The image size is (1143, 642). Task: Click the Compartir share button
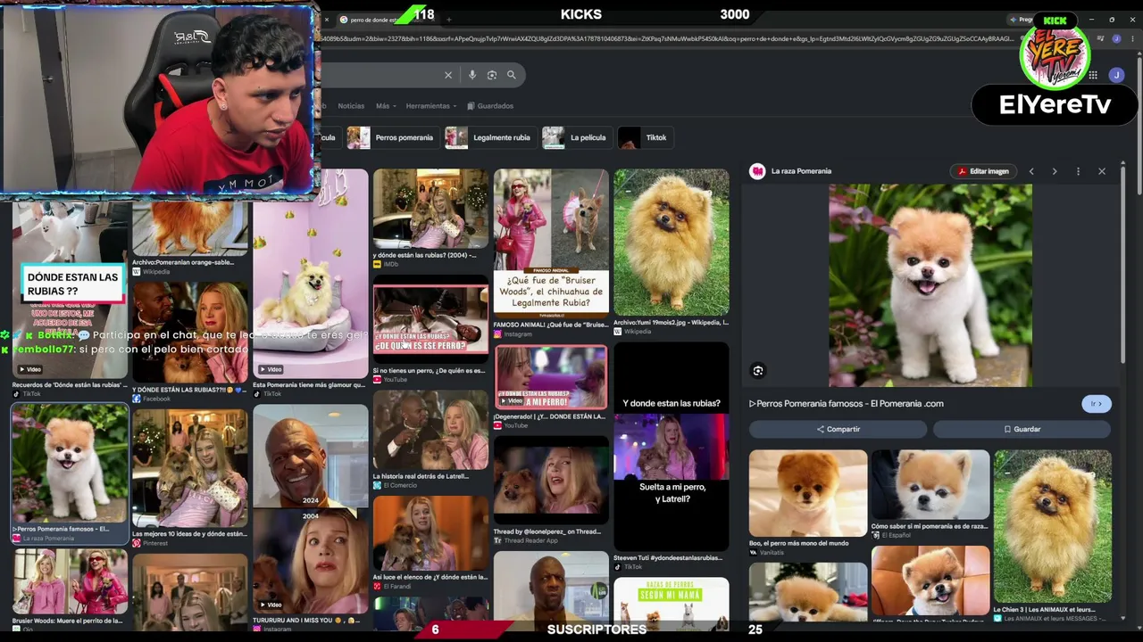pos(838,429)
